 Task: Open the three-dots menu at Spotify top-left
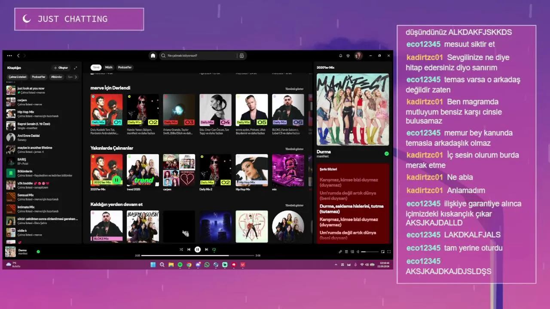9,56
